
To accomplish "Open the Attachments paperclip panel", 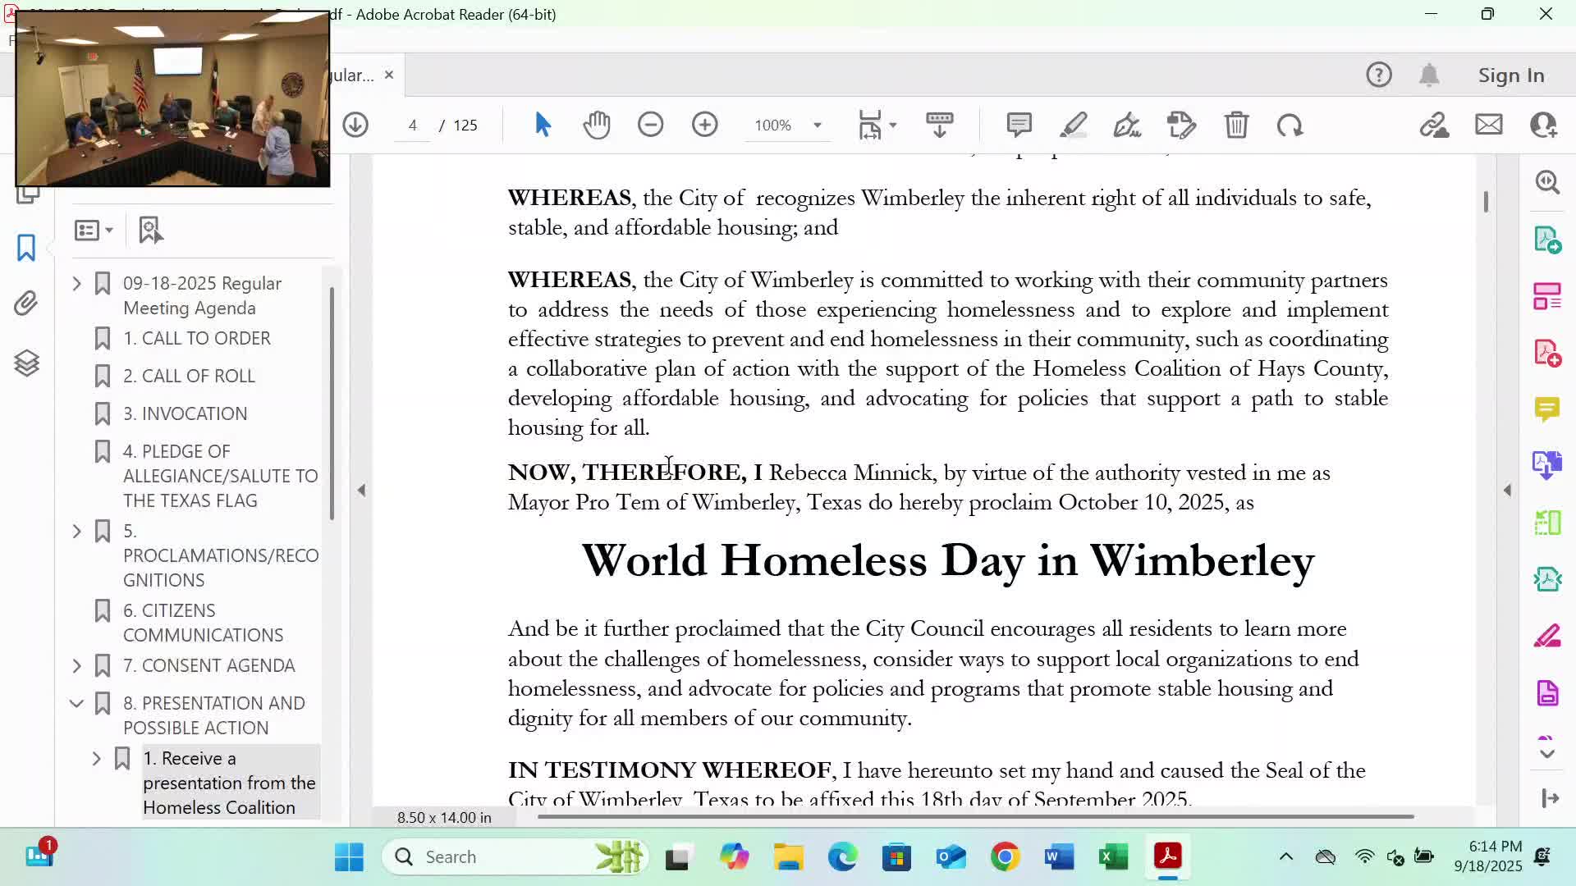I will (26, 304).
